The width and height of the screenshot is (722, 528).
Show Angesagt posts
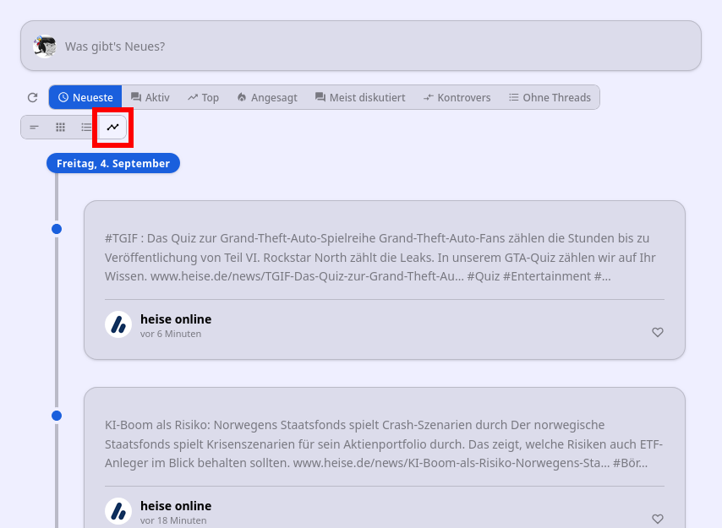267,97
